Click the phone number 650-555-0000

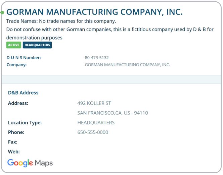pyautogui.click(x=93, y=132)
